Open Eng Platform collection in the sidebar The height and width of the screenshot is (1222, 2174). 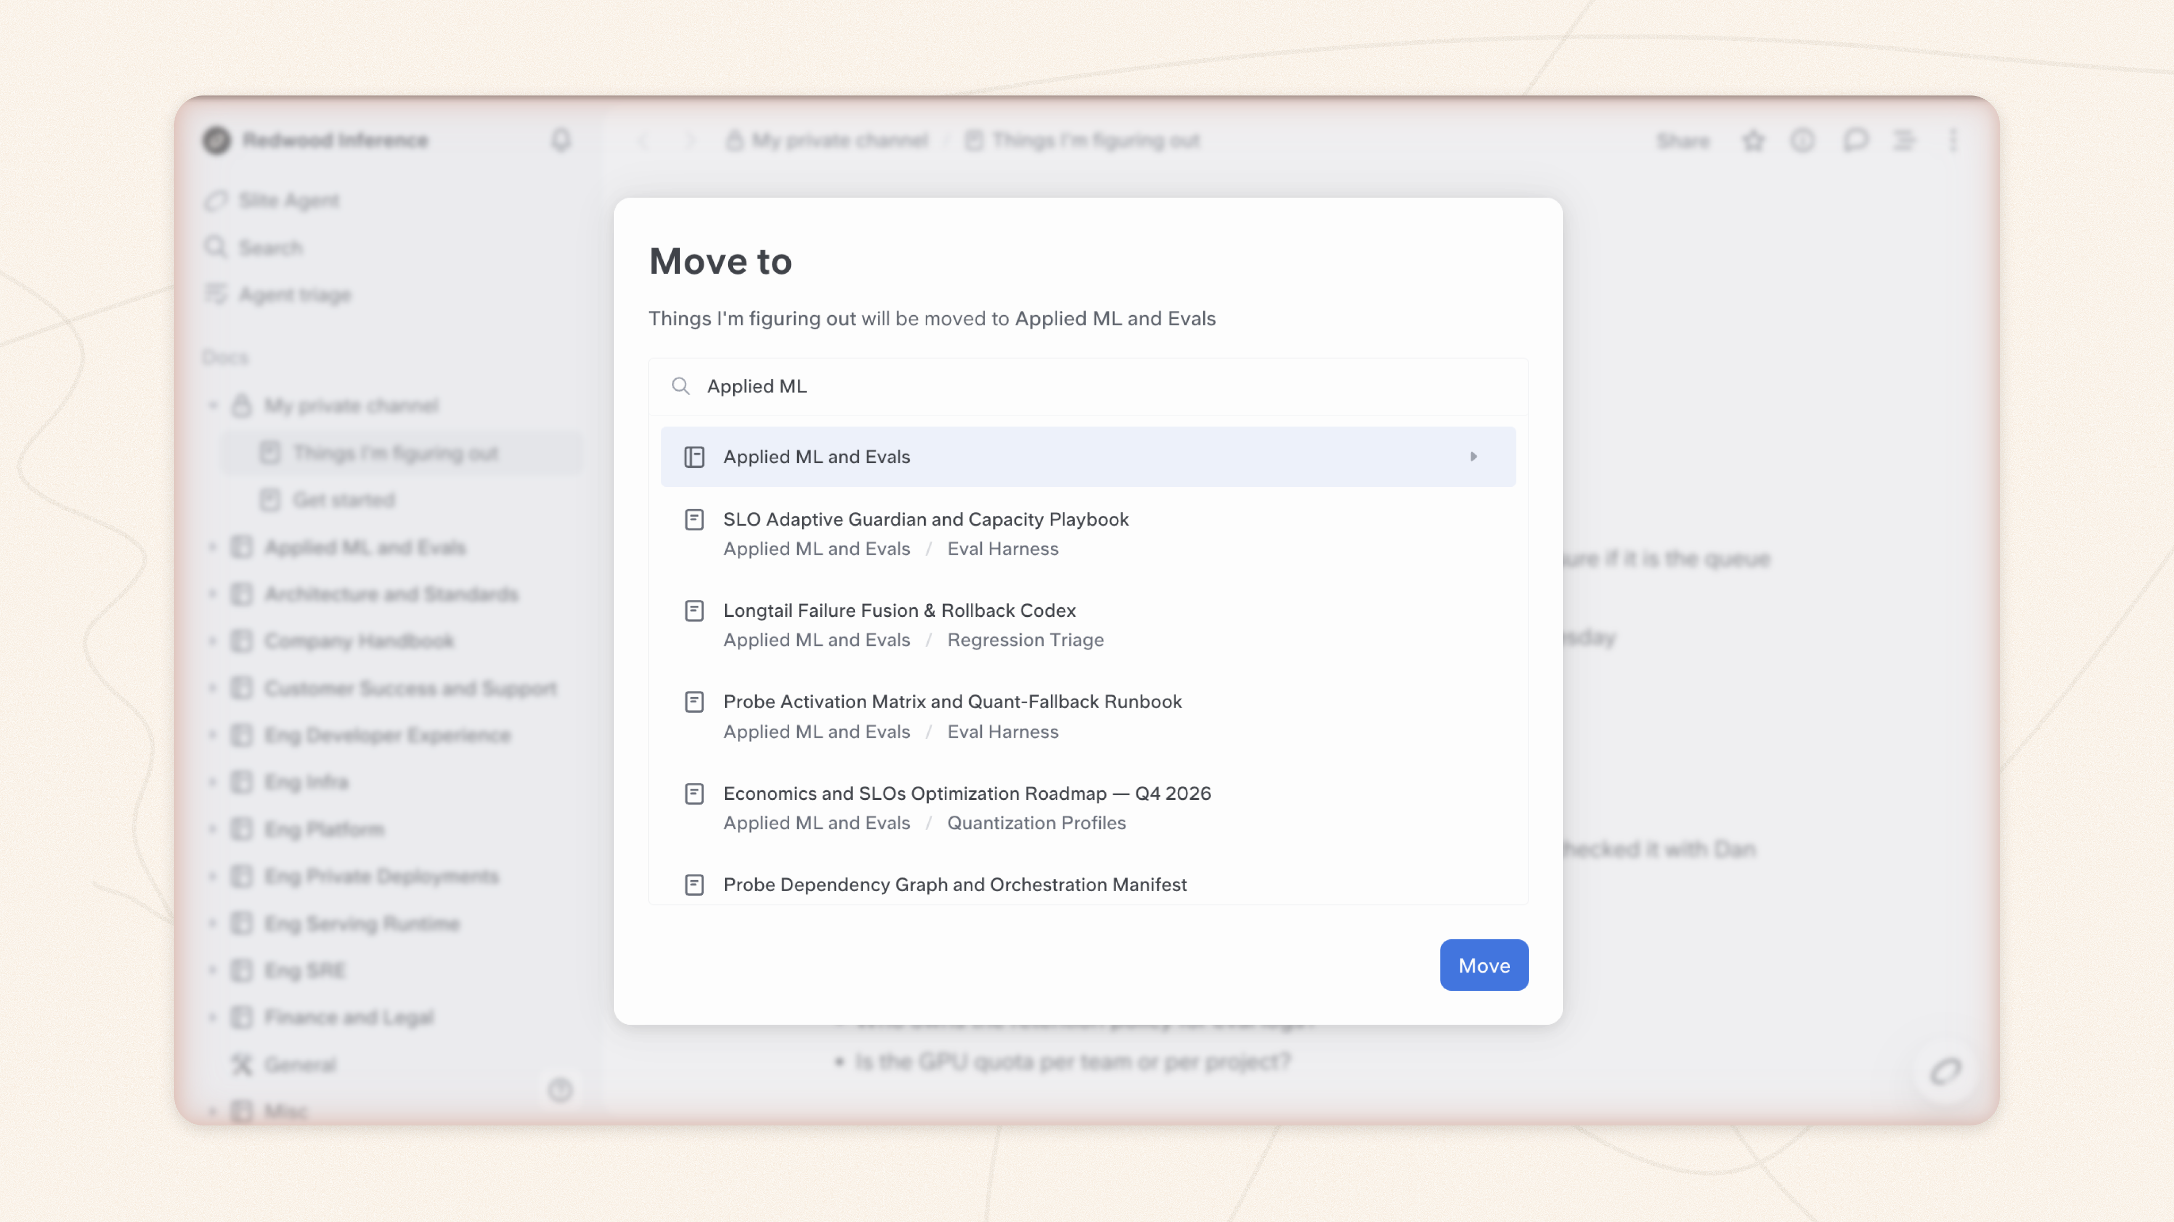tap(324, 829)
